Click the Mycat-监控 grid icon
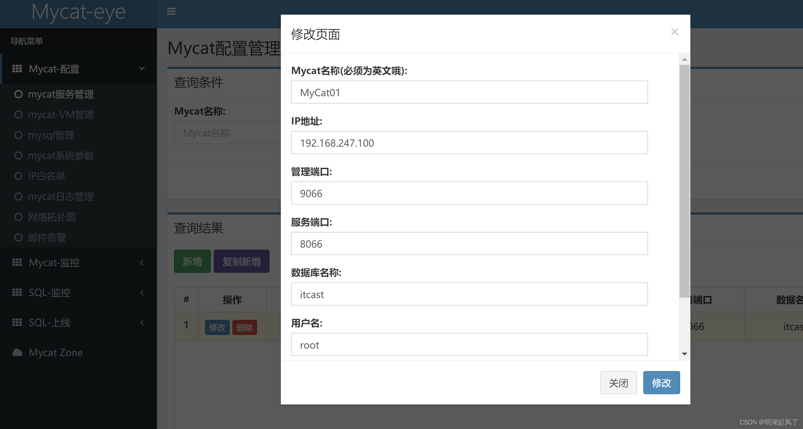Image resolution: width=803 pixels, height=429 pixels. (17, 262)
